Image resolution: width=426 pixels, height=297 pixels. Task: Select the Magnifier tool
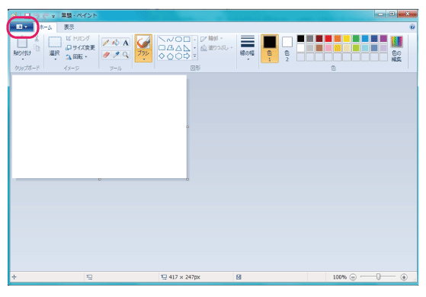[x=126, y=55]
